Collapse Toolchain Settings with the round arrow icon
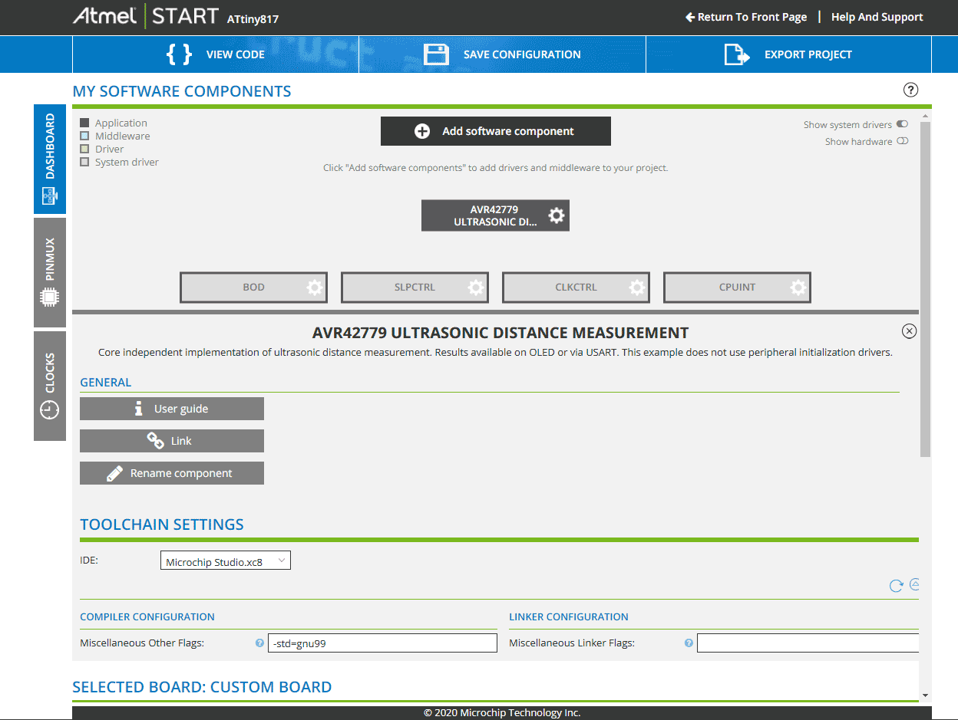Image resolution: width=958 pixels, height=720 pixels. (x=914, y=584)
